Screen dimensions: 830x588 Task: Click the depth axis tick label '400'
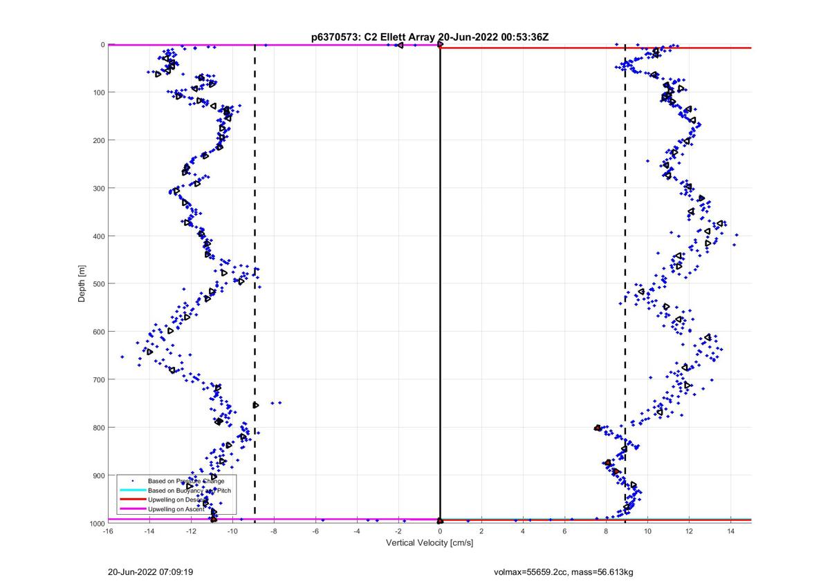pyautogui.click(x=98, y=236)
